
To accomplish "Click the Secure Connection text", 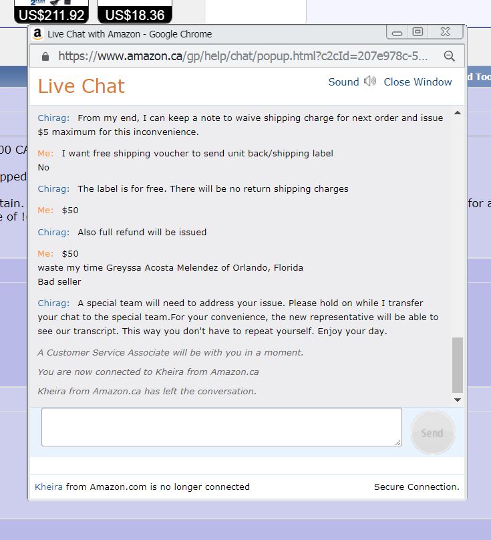I will [x=417, y=487].
